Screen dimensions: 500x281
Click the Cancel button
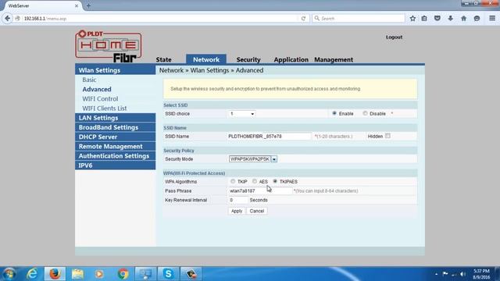coord(257,211)
